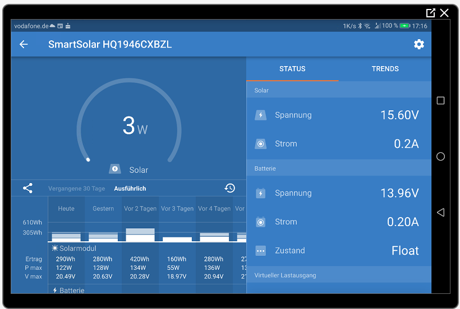The height and width of the screenshot is (309, 460).
Task: Click the SmartSolar HQ1946CXBZL title
Action: click(110, 44)
